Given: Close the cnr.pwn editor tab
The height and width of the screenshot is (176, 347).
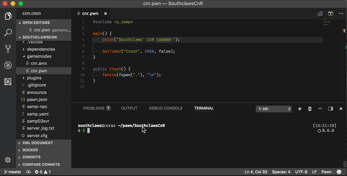Looking at the screenshot, I should pos(106,14).
